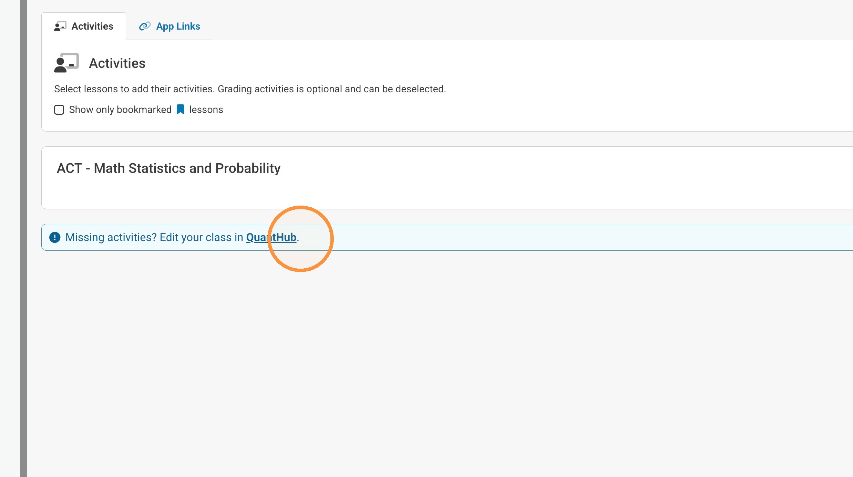Screen dimensions: 853x477
Task: Click the large 'Activities' heading text
Action: 117,63
